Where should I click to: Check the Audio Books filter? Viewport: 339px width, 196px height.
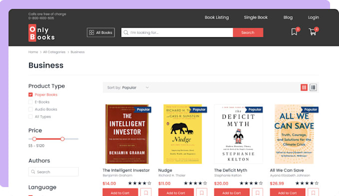(30, 109)
